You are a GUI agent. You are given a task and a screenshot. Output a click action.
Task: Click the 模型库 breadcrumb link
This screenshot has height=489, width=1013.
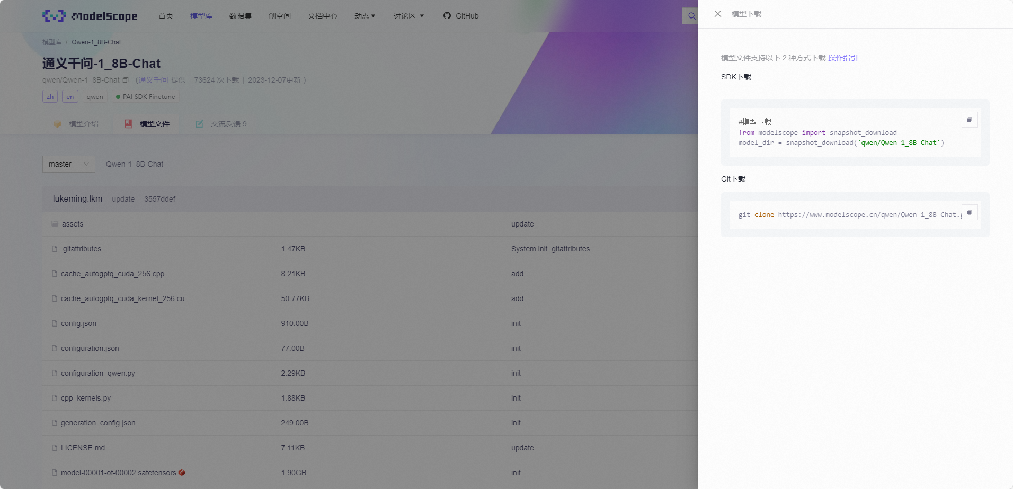(52, 42)
